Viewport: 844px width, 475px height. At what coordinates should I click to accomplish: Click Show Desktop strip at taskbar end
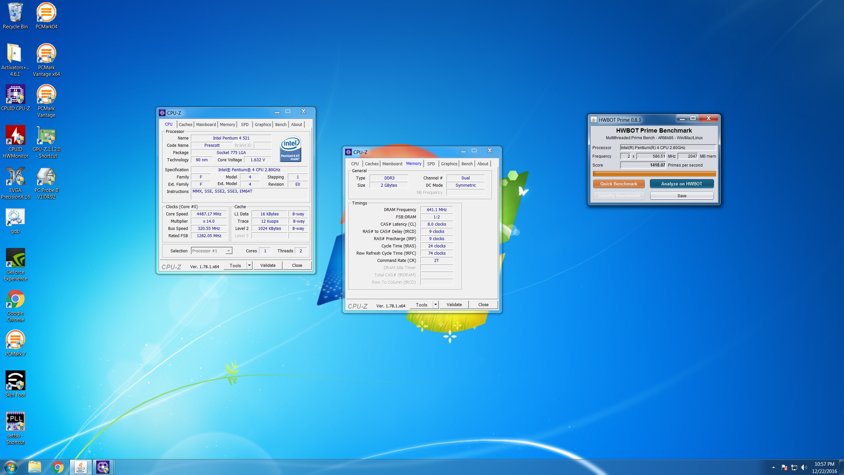[x=841, y=467]
